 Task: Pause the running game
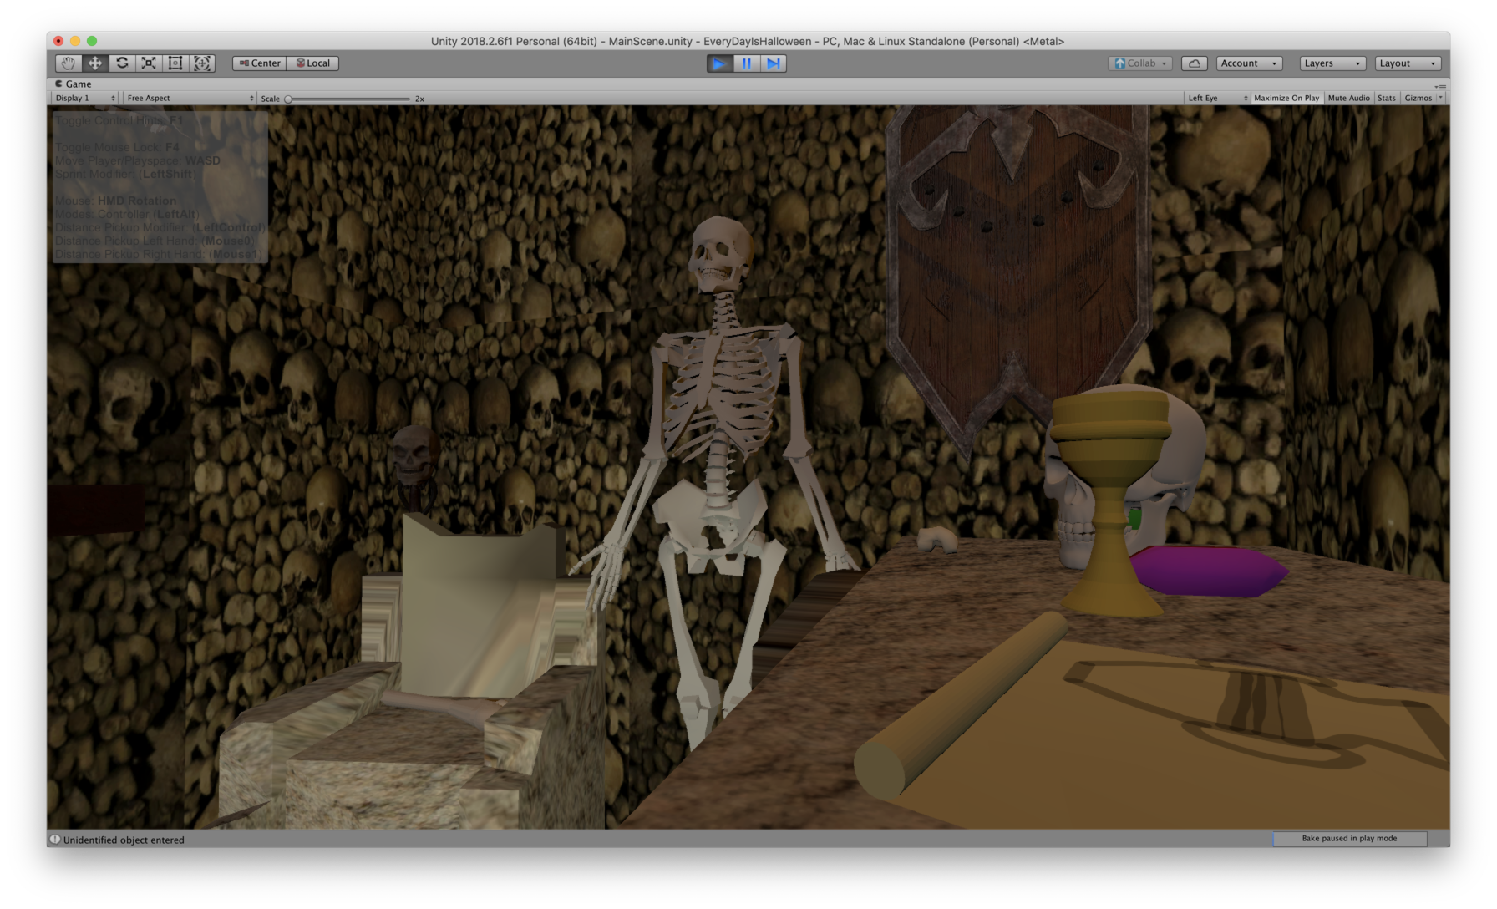tap(746, 63)
